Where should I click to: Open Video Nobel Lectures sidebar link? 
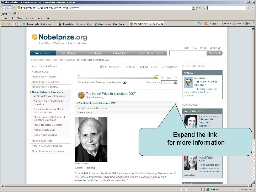coord(46,135)
